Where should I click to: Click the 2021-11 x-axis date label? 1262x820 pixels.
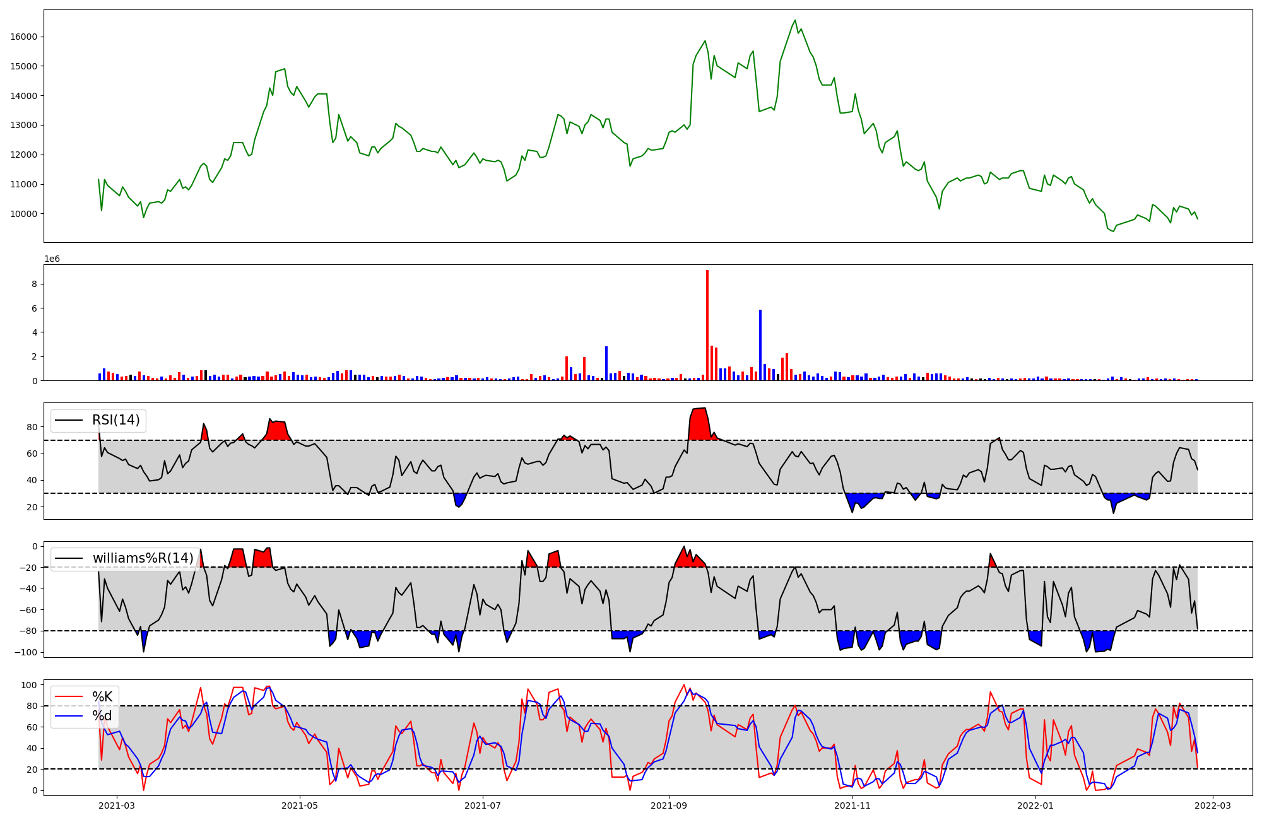tap(852, 805)
